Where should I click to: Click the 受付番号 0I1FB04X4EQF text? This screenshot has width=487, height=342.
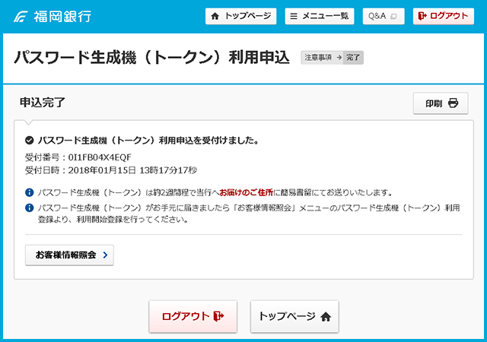[x=78, y=157]
